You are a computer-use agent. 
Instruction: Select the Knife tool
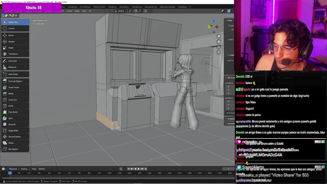15,106
